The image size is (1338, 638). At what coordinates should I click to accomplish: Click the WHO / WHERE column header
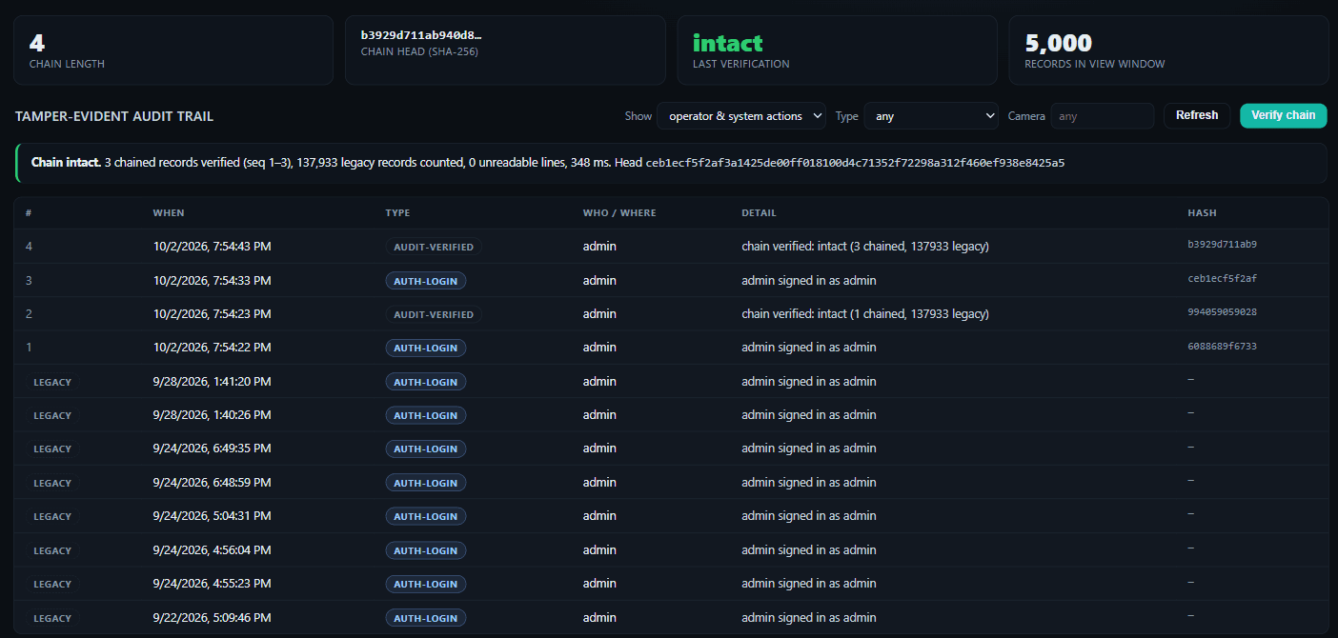[x=619, y=212]
